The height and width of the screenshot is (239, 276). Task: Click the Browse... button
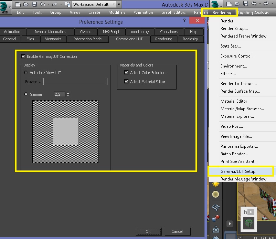33,82
